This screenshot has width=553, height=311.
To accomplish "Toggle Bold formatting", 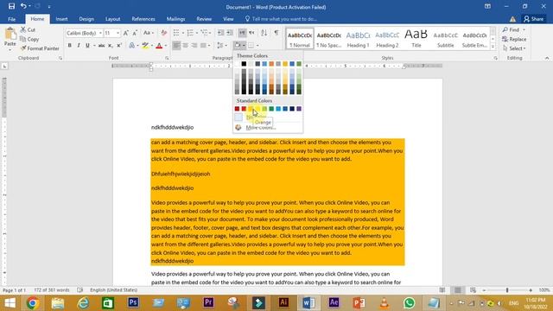I will coord(69,46).
